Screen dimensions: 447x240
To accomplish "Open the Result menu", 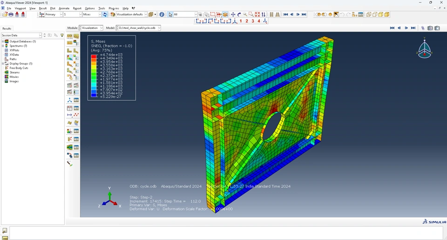I will point(43,8).
